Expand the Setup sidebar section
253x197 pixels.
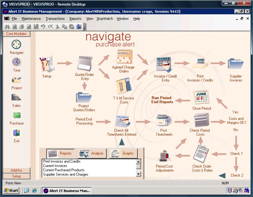[16, 176]
